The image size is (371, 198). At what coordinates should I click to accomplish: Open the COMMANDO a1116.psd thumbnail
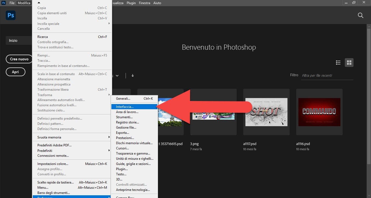pos(319,112)
